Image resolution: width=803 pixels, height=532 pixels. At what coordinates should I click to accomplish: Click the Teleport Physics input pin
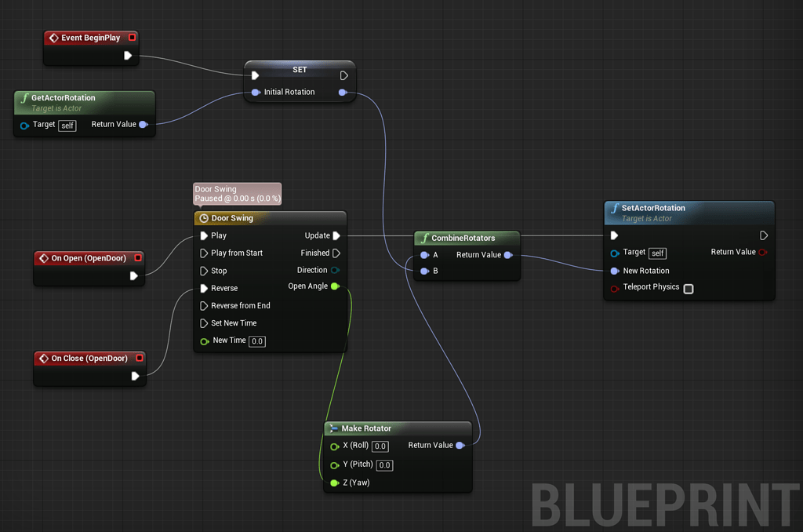[615, 289]
